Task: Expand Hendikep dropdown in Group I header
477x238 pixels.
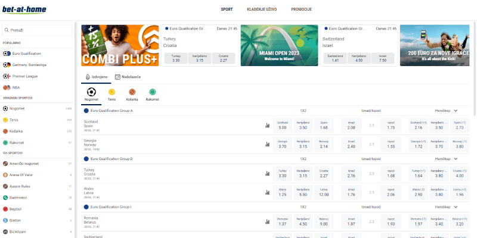Action: (x=456, y=207)
